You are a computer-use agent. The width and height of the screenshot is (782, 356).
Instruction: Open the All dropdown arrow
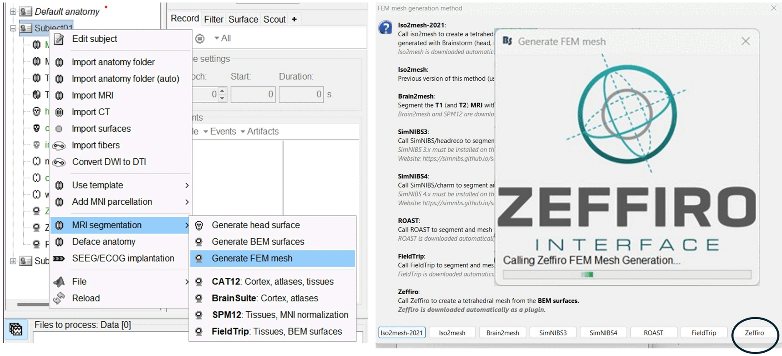point(216,38)
